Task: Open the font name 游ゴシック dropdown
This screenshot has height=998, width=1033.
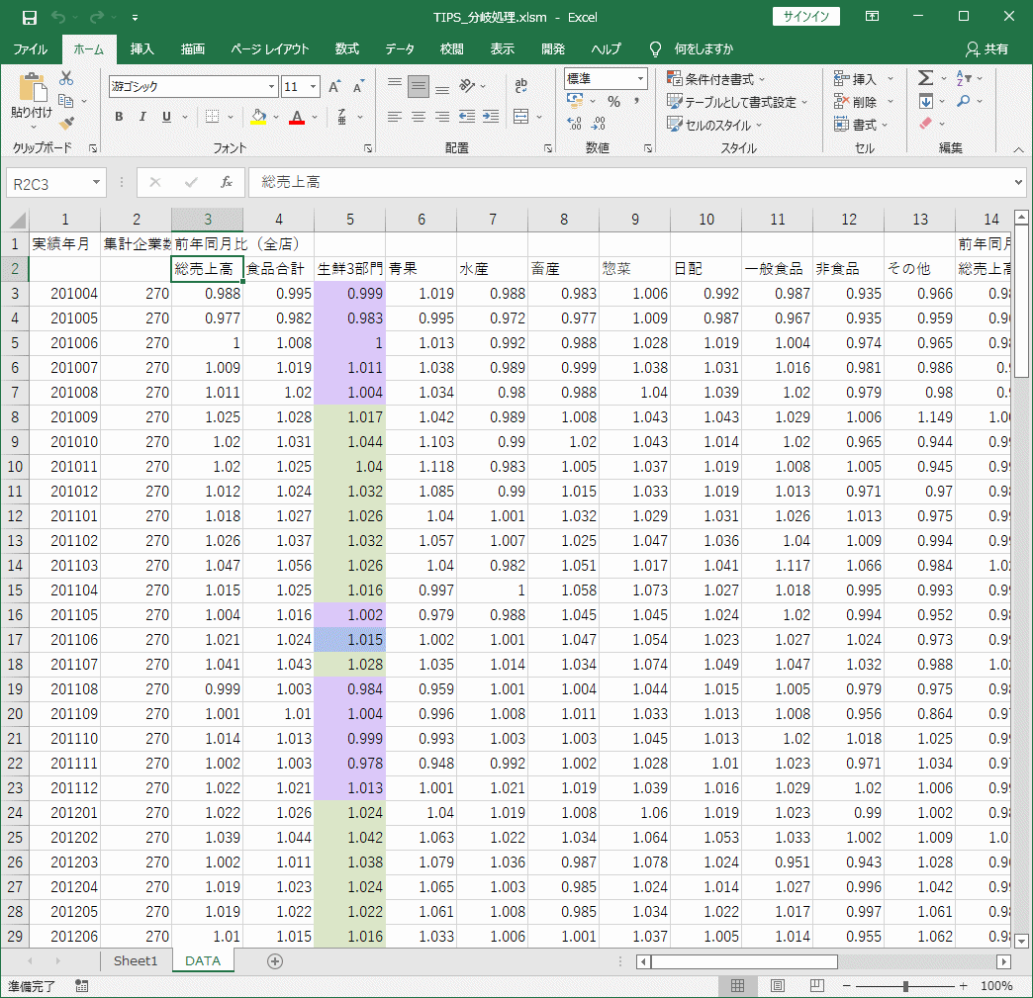Action: (x=271, y=86)
